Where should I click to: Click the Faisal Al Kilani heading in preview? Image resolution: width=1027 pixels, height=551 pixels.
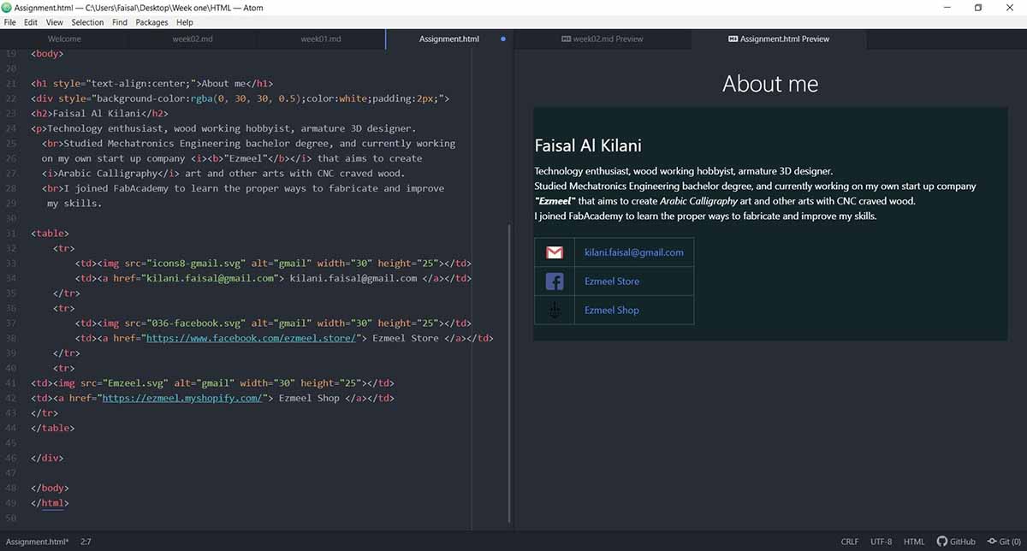tap(588, 145)
